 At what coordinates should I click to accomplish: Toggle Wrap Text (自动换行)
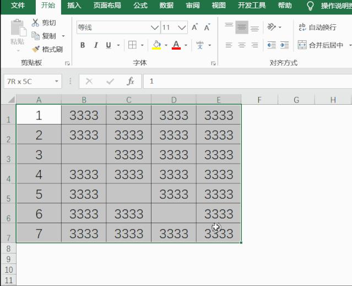coord(317,27)
